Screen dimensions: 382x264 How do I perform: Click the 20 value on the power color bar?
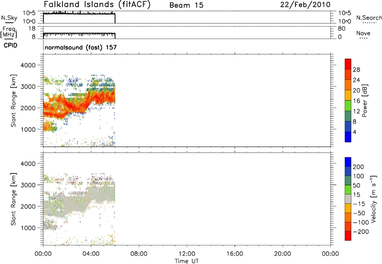click(x=356, y=91)
